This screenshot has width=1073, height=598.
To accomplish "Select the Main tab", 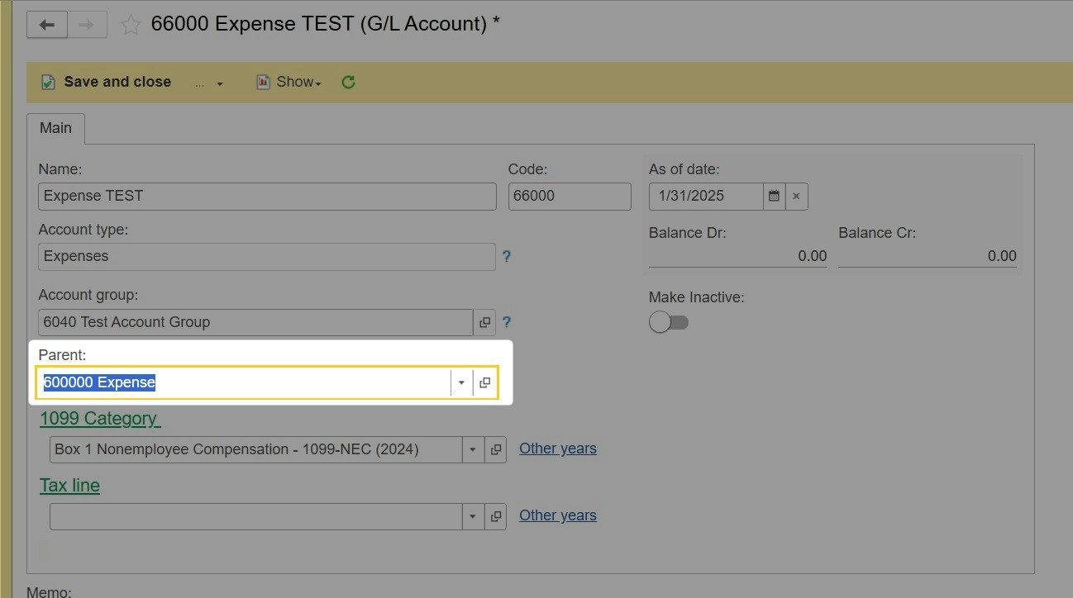I will click(x=56, y=128).
